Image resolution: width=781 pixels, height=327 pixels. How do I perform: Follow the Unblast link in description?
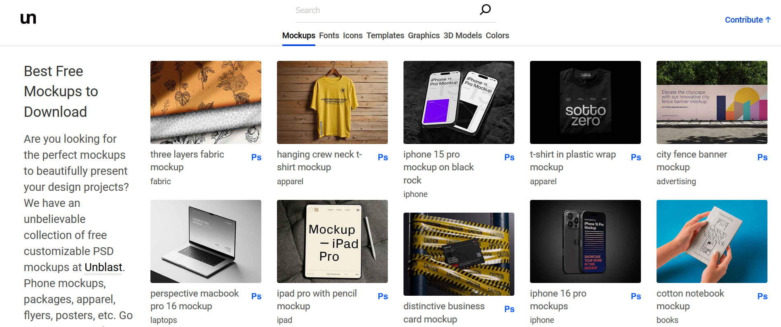coord(103,267)
